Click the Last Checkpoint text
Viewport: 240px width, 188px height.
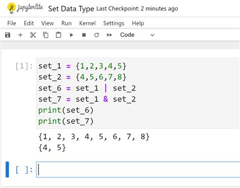pos(137,9)
